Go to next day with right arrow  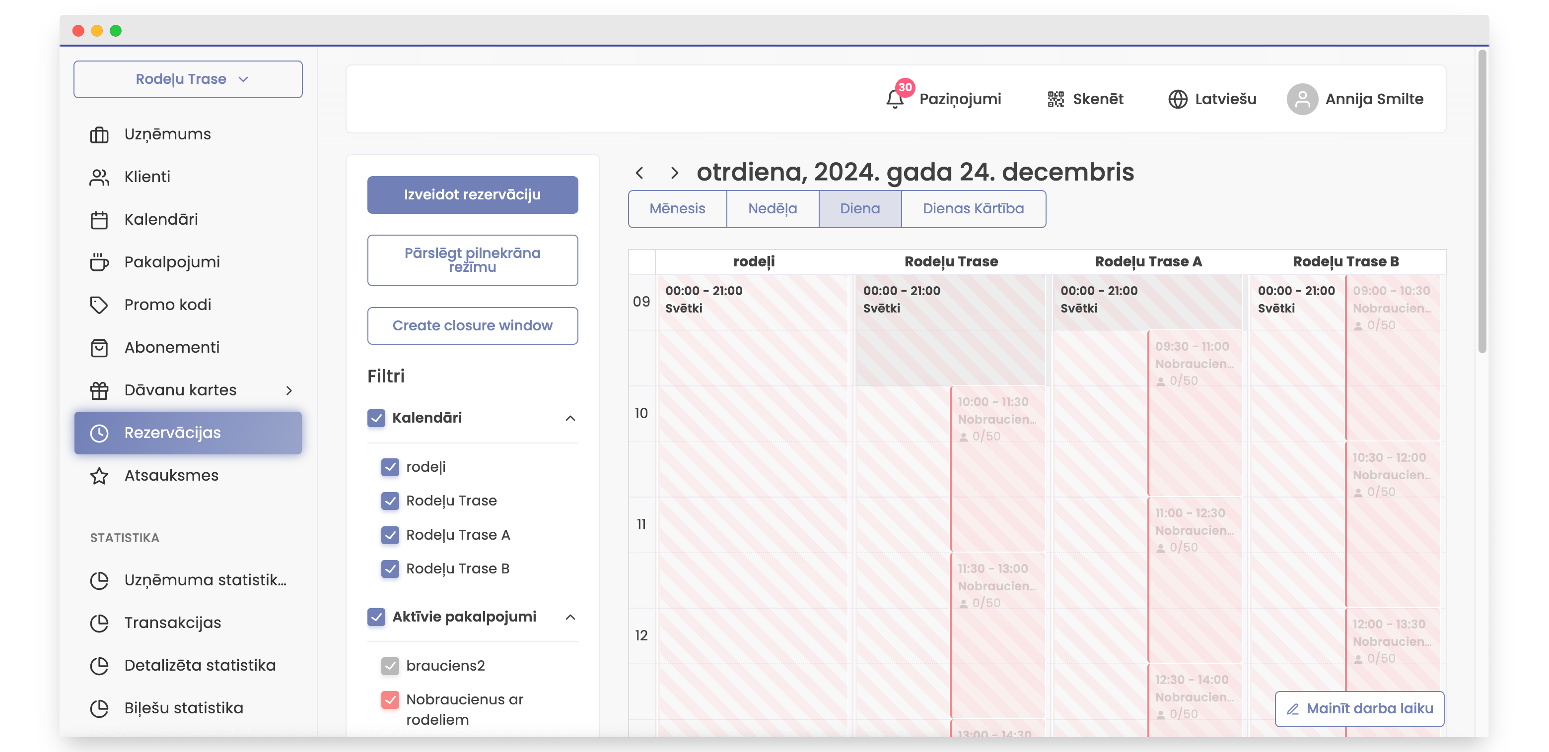674,173
